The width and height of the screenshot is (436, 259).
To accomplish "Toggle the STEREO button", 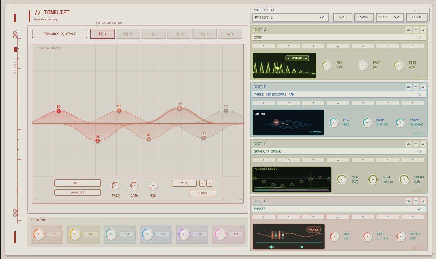I will coord(202,193).
